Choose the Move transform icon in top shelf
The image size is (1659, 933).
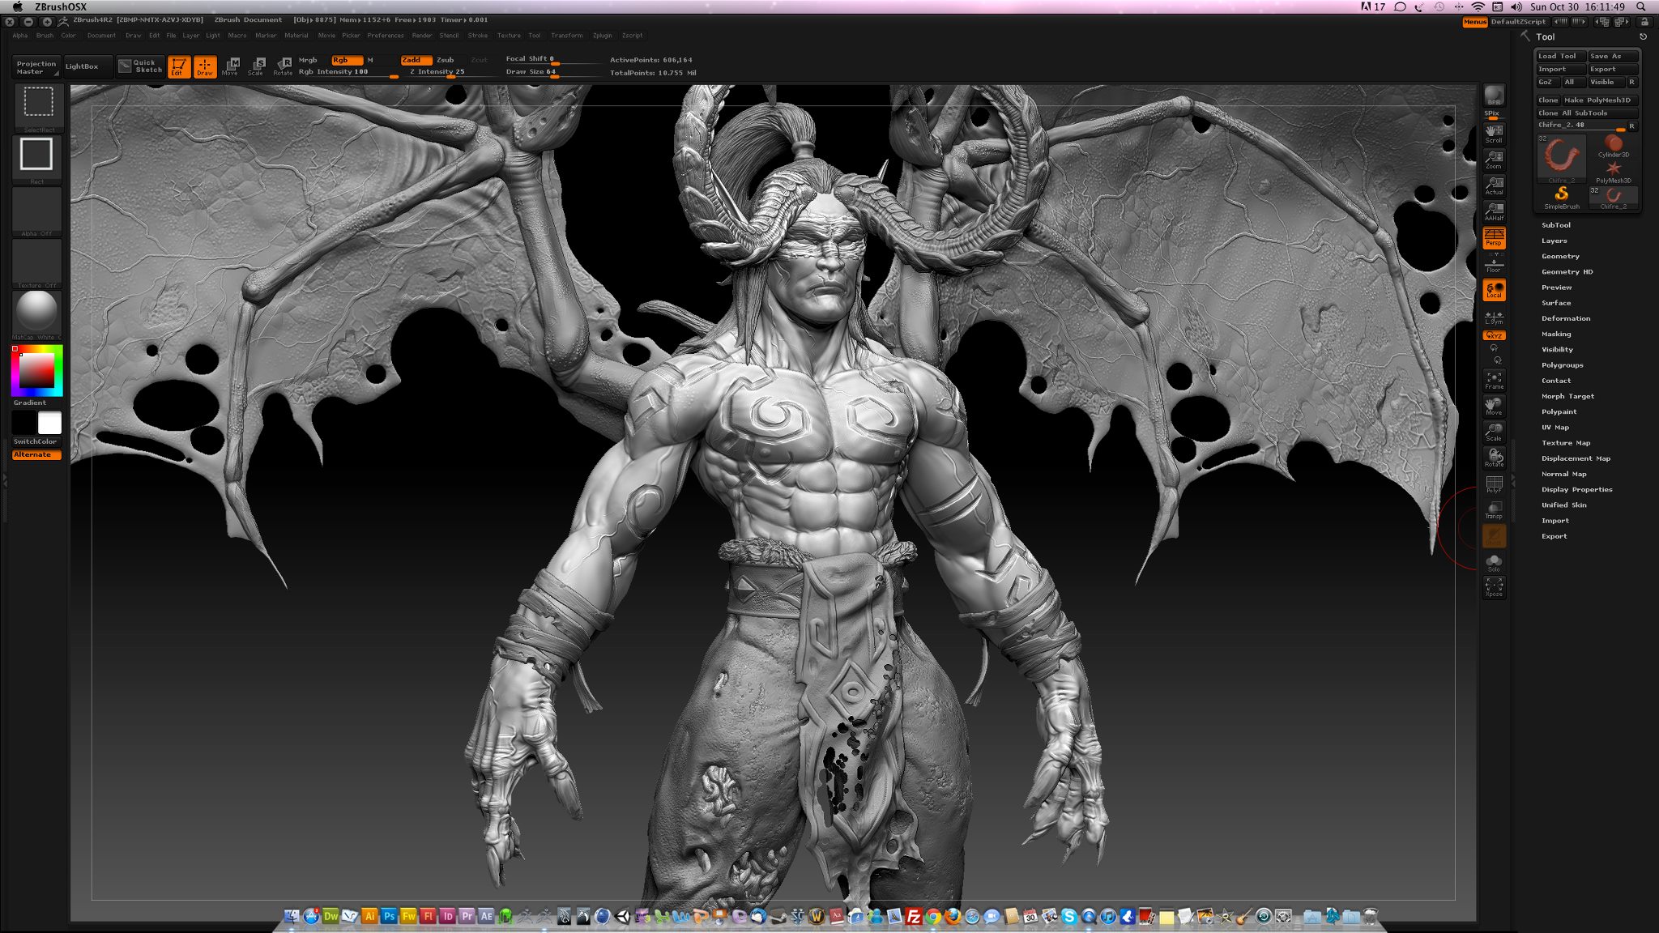coord(231,66)
